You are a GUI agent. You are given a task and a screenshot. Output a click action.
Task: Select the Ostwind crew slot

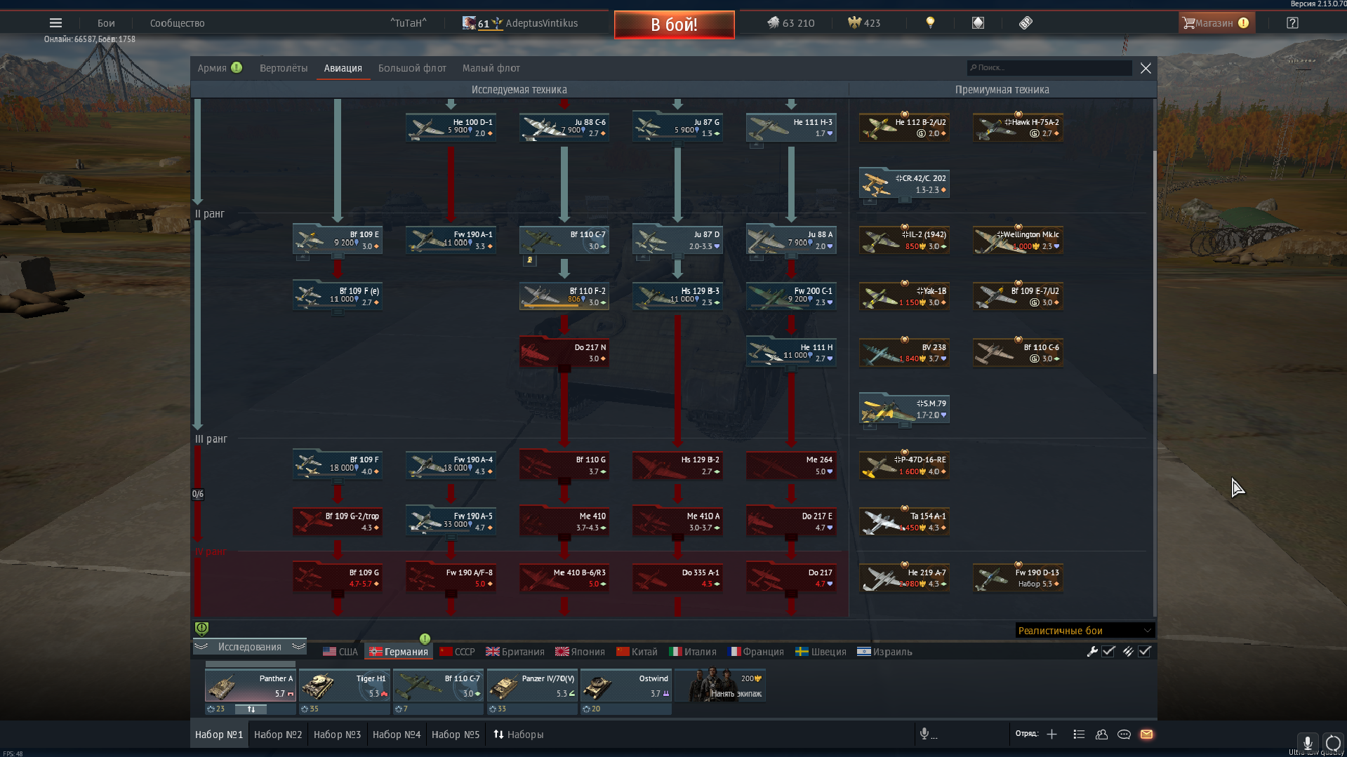pos(626,685)
